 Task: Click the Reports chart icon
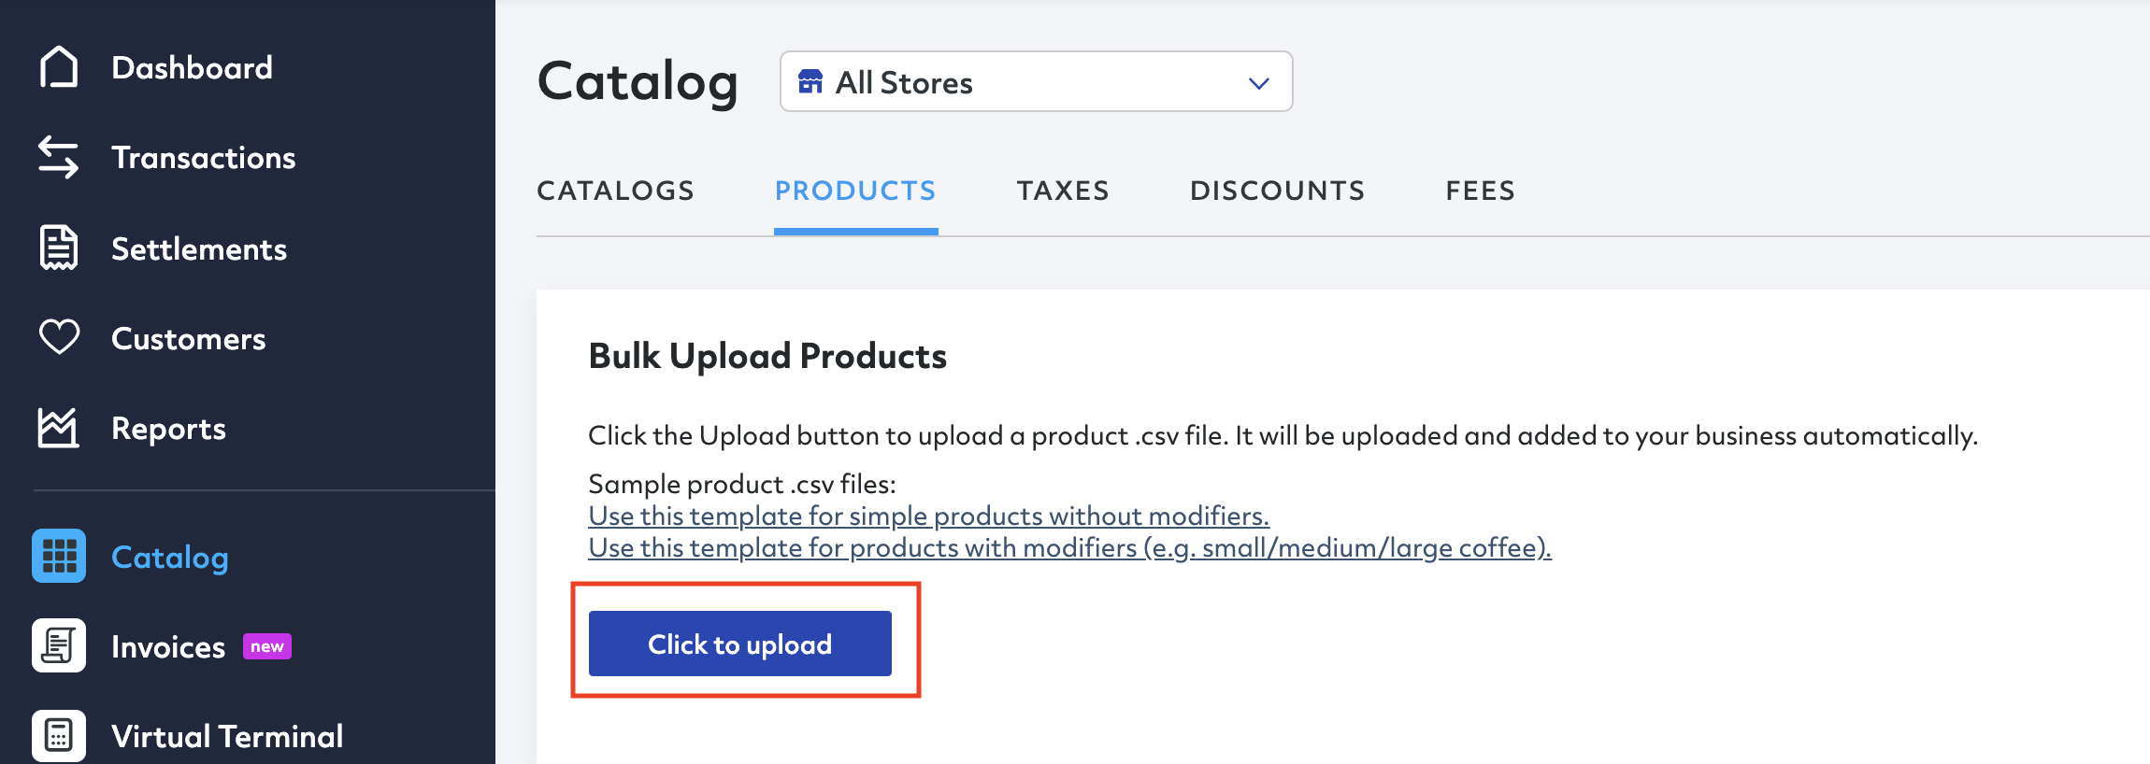[x=59, y=428]
